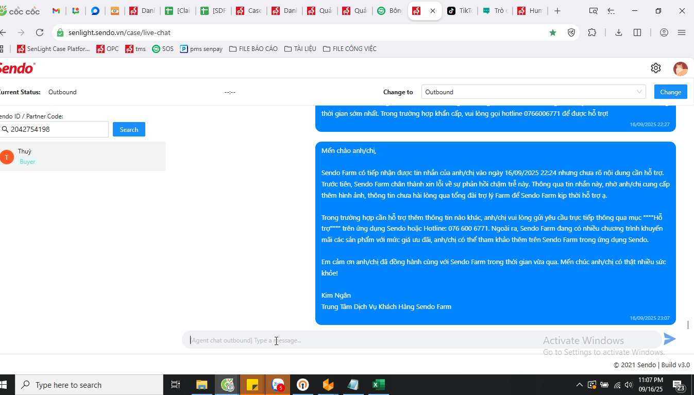Open browser downloads

click(x=619, y=32)
